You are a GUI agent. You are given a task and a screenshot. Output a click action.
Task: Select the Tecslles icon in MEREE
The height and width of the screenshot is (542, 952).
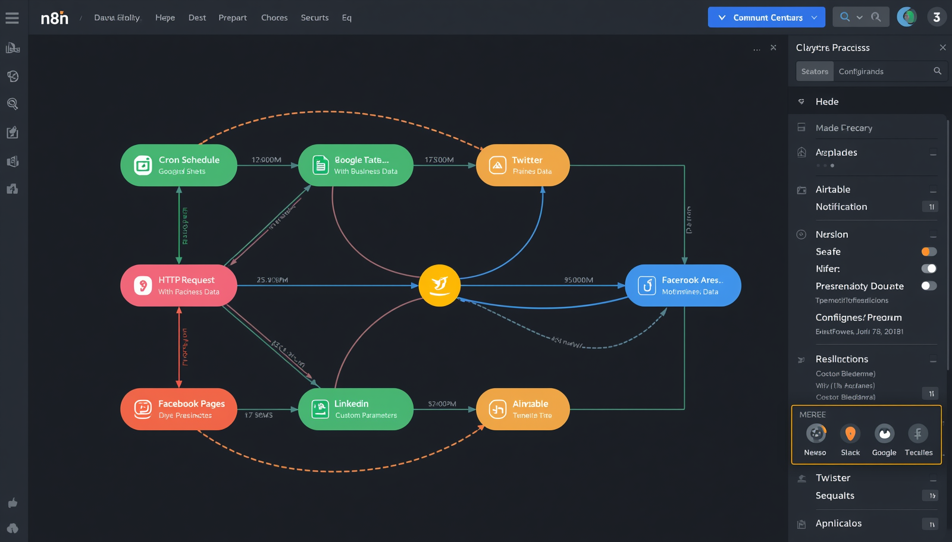pos(918,434)
